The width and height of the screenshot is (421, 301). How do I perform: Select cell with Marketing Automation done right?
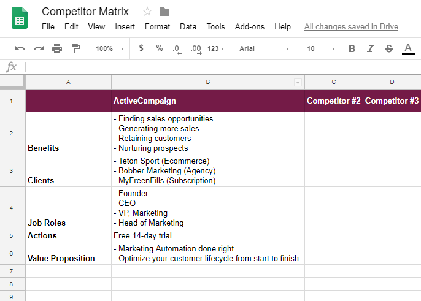pos(208,253)
